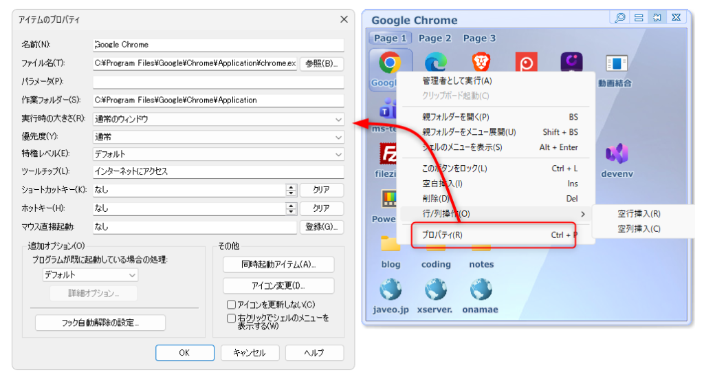Open the launcher menu lines icon
Image resolution: width=704 pixels, height=379 pixels.
click(x=639, y=17)
